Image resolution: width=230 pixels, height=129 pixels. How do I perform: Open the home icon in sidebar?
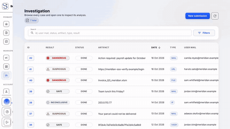[6, 24]
